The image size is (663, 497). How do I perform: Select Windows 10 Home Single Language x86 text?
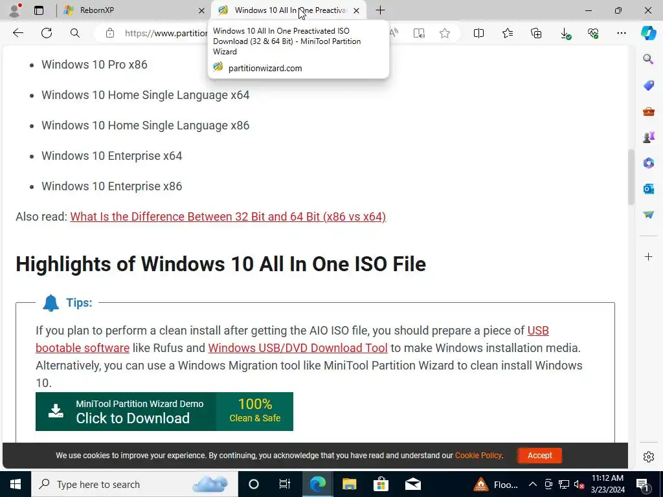point(146,126)
